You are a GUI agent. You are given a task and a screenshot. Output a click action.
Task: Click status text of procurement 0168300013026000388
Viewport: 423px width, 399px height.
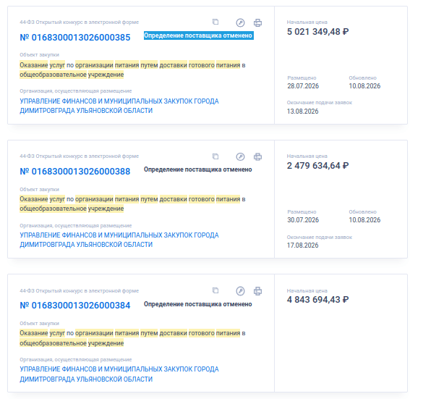[x=197, y=169]
